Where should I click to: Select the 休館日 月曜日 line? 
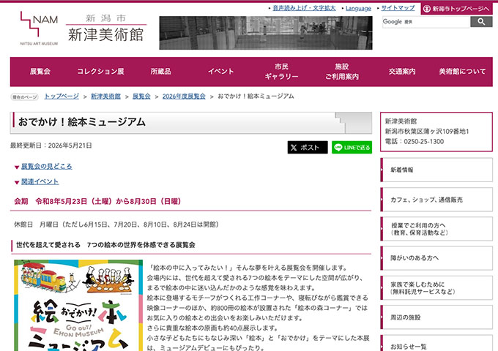(x=116, y=224)
